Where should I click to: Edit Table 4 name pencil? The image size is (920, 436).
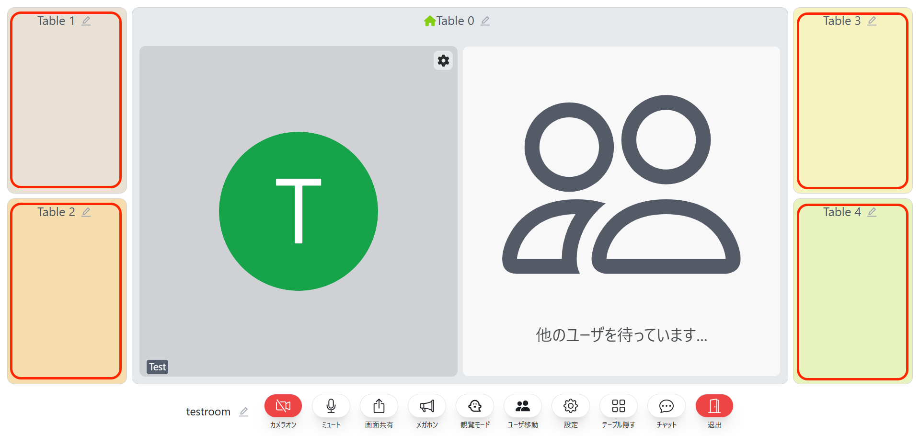pos(872,212)
